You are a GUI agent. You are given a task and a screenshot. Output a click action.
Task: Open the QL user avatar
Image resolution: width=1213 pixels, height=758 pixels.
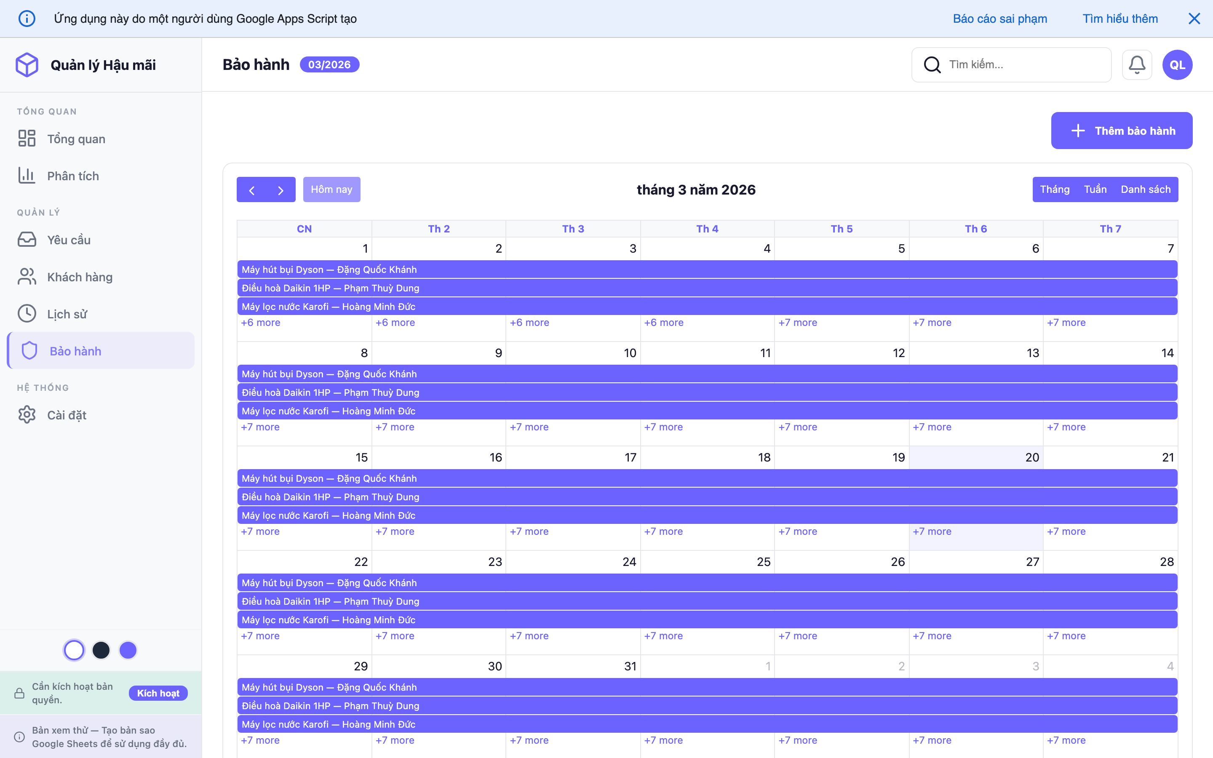pyautogui.click(x=1177, y=65)
